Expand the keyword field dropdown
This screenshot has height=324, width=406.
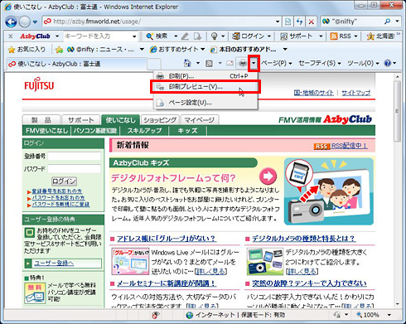click(134, 36)
